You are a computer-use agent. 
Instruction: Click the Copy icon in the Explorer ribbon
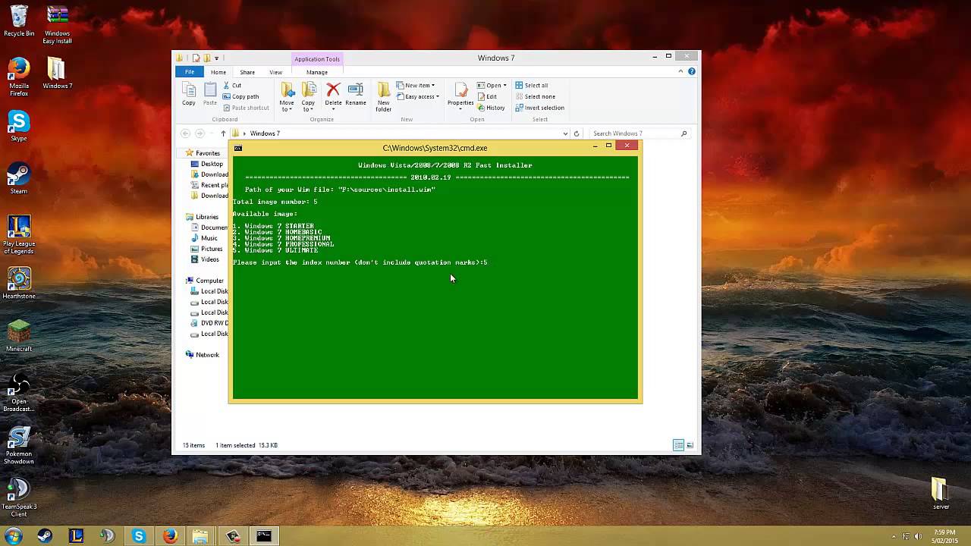click(189, 95)
